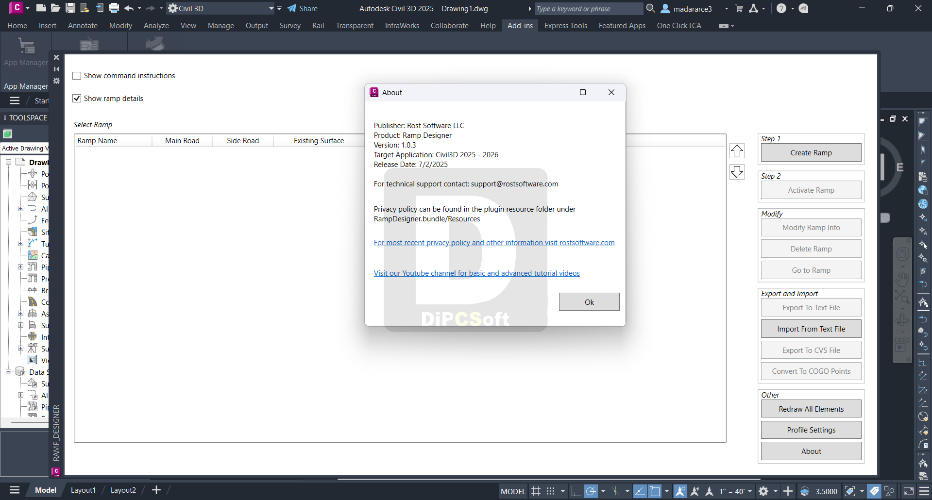
Task: Click the Open file folder icon
Action: (56, 8)
